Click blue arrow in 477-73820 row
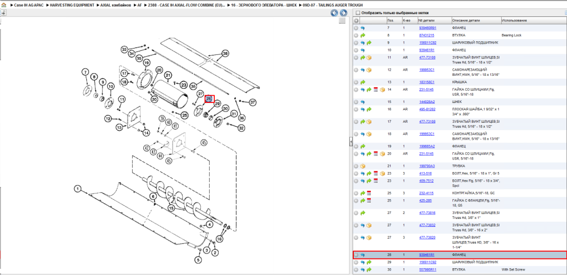The width and height of the screenshot is (567, 275). point(363,238)
